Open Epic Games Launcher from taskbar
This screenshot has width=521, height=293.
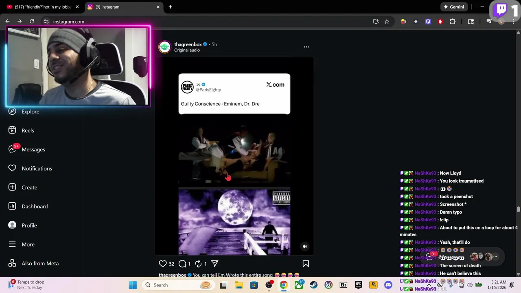[x=358, y=285]
